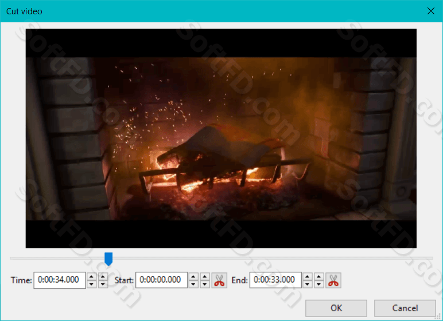Click in the Start time field
The width and height of the screenshot is (443, 321).
click(161, 280)
